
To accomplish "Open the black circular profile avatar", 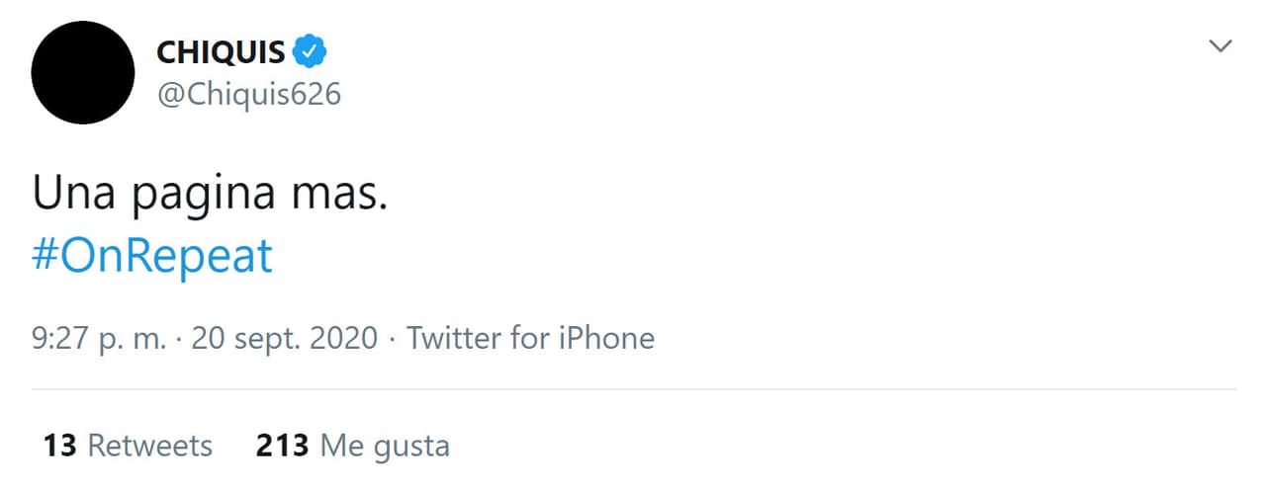I will click(83, 73).
